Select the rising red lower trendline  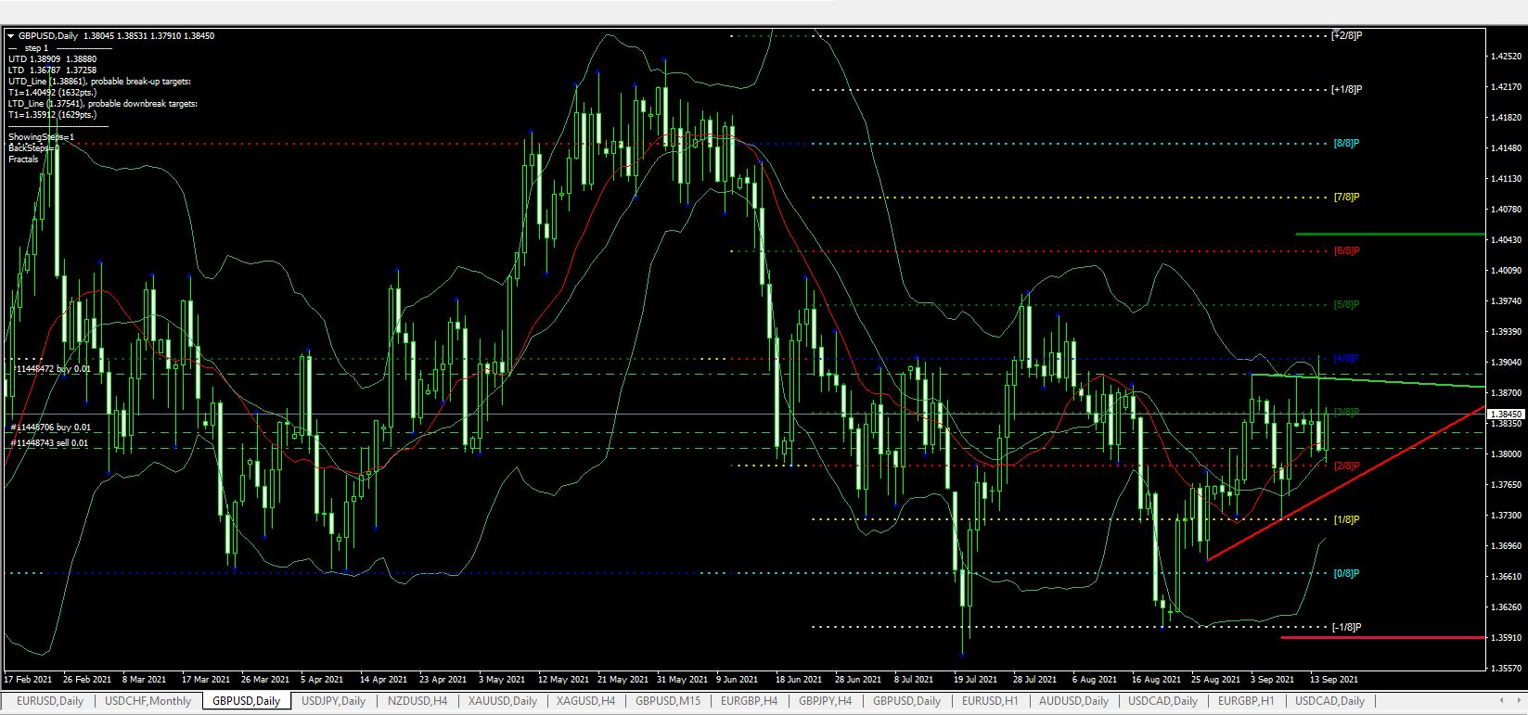click(1345, 483)
